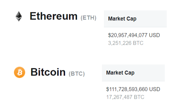
Task: Click USD unit beside Ethereum's market cap
Action: 154,35
